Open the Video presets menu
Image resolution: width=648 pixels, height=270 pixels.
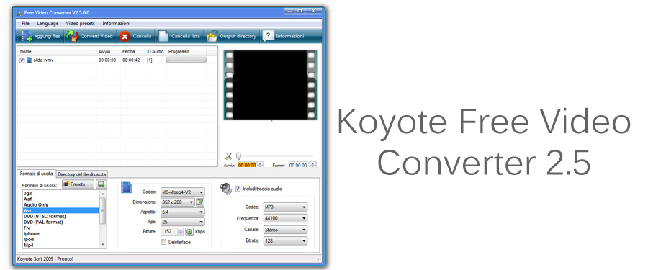pyautogui.click(x=81, y=24)
